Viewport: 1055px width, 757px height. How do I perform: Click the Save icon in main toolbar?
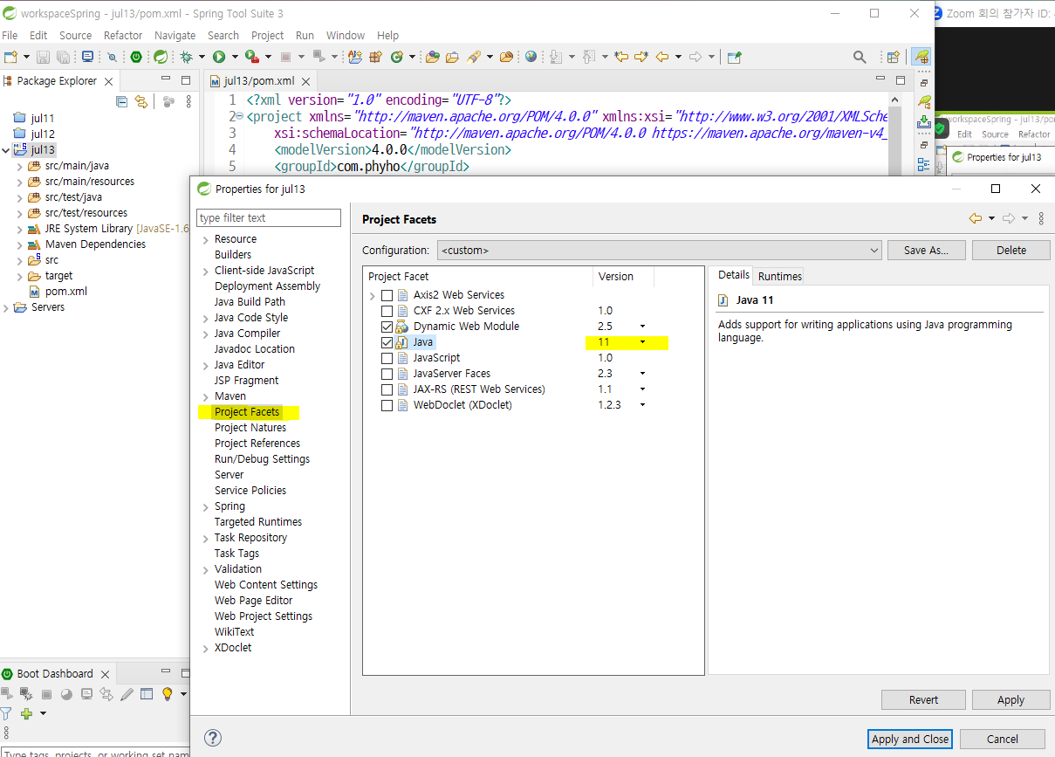click(45, 57)
